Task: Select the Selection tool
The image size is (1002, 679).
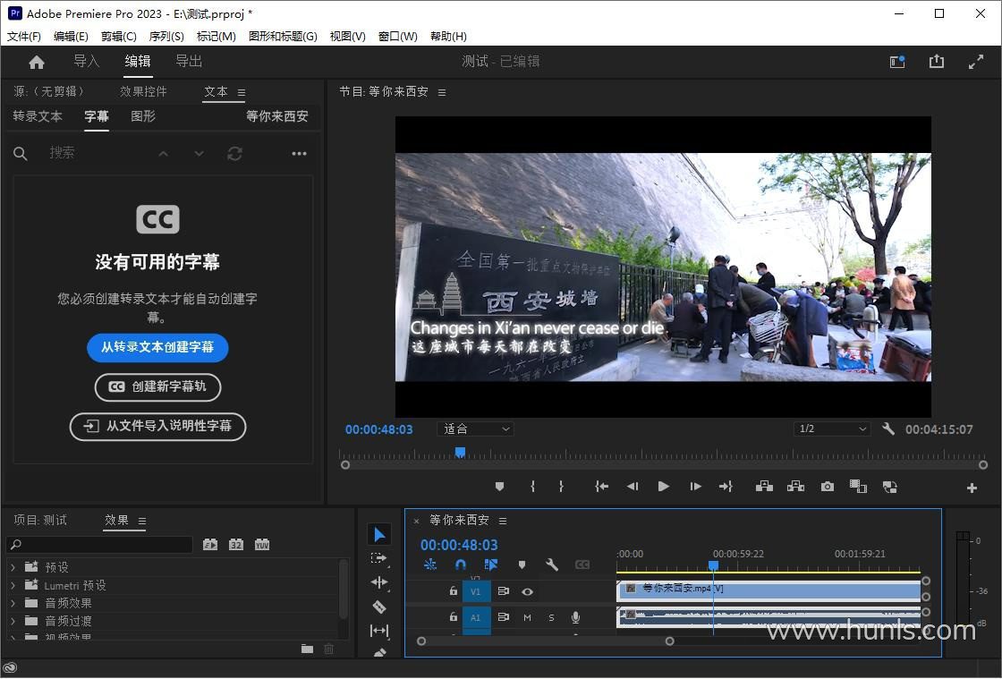Action: pyautogui.click(x=379, y=534)
